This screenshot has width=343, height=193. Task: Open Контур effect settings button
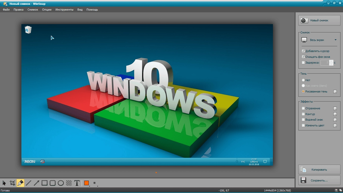(x=335, y=114)
